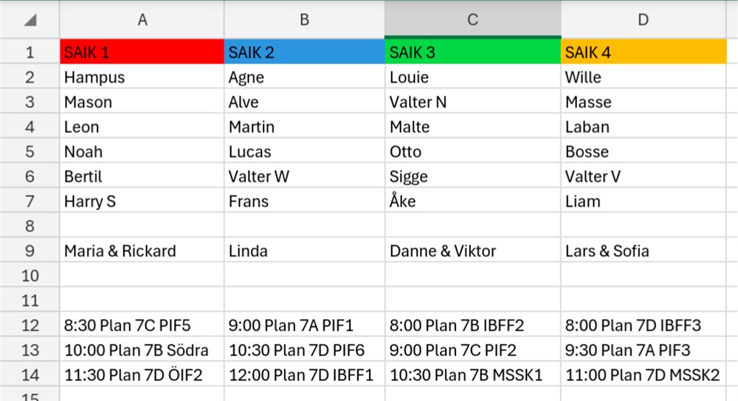Select row 1 header
The image size is (738, 401).
pyautogui.click(x=30, y=52)
